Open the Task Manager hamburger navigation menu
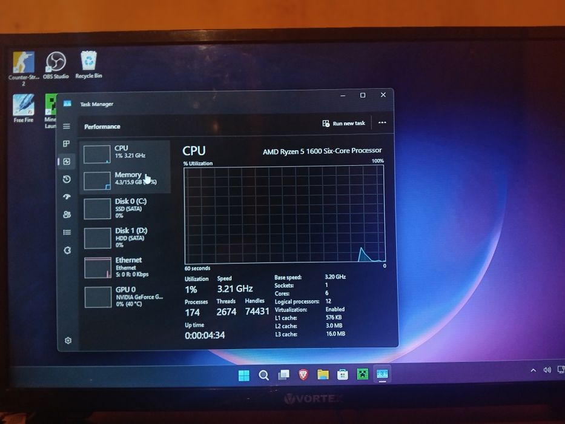 (67, 126)
